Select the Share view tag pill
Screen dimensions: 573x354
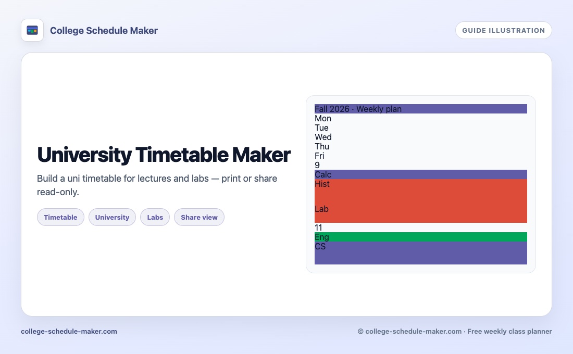(199, 218)
